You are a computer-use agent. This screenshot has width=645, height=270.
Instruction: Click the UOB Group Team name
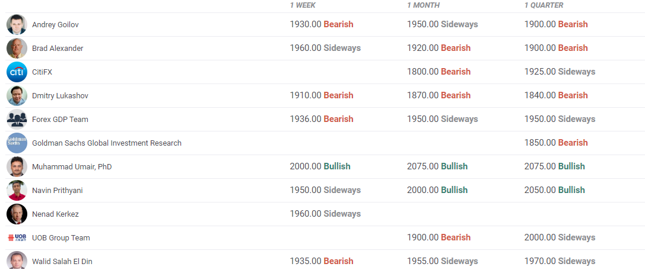(61, 238)
